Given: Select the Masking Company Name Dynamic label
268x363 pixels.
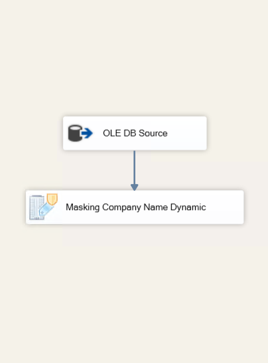Looking at the screenshot, I should click(x=136, y=207).
